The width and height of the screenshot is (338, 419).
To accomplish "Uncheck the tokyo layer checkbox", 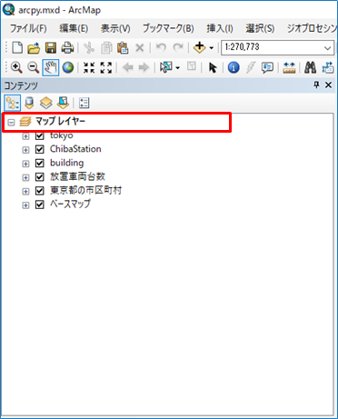I will (40, 135).
